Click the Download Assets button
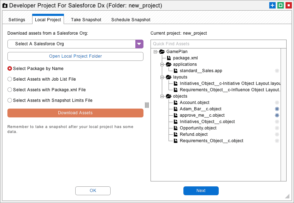 click(x=75, y=113)
